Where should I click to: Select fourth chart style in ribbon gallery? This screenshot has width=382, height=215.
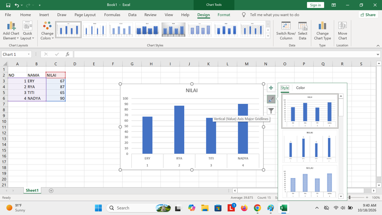click(147, 29)
